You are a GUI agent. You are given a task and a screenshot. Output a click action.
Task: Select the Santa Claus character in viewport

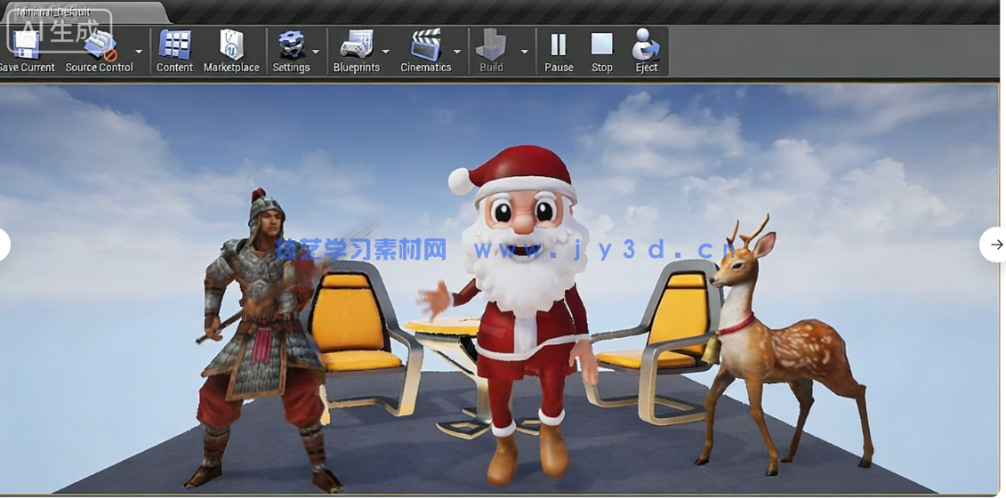[x=523, y=314]
